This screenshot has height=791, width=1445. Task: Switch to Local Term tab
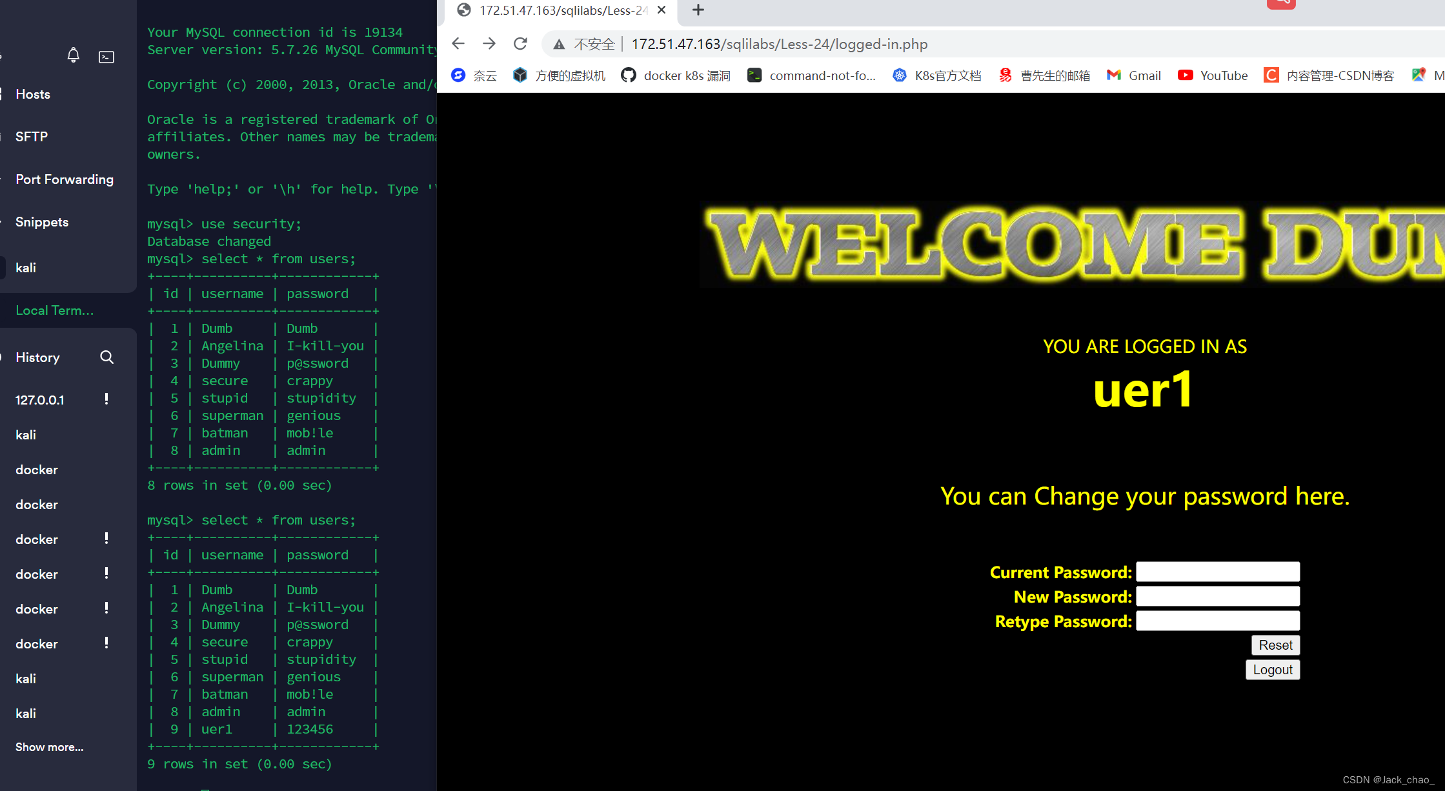tap(55, 310)
